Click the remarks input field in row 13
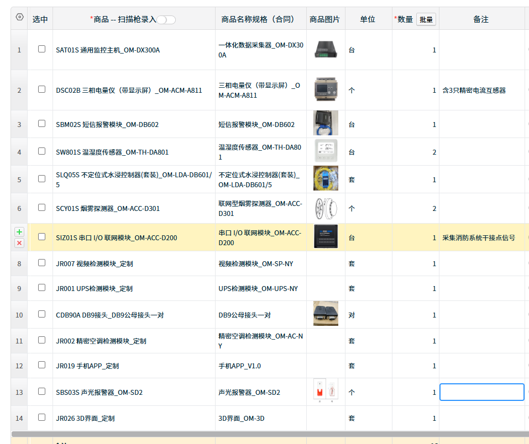529x444 pixels. pos(481,392)
